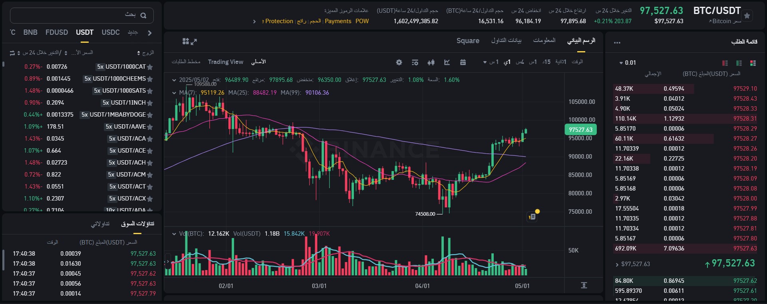The image size is (767, 304).
Task: Collapse the Vol(BTC) indicator row
Action: tap(174, 234)
